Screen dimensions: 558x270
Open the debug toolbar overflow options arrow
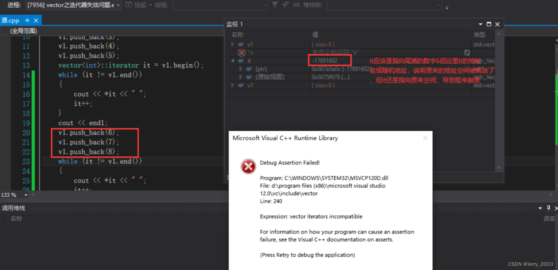coord(447,8)
